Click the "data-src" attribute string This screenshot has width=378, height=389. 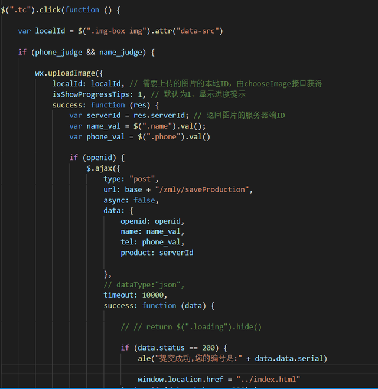click(x=197, y=31)
